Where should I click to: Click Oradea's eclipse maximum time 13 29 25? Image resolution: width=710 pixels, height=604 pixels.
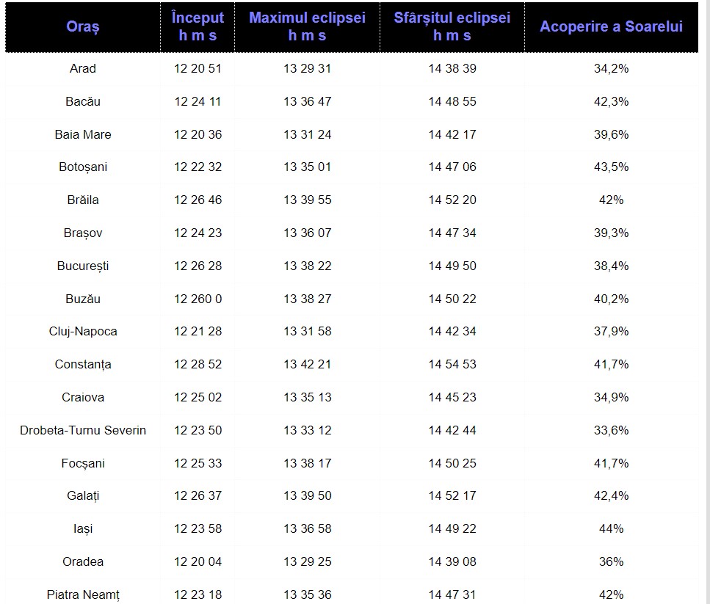point(307,562)
